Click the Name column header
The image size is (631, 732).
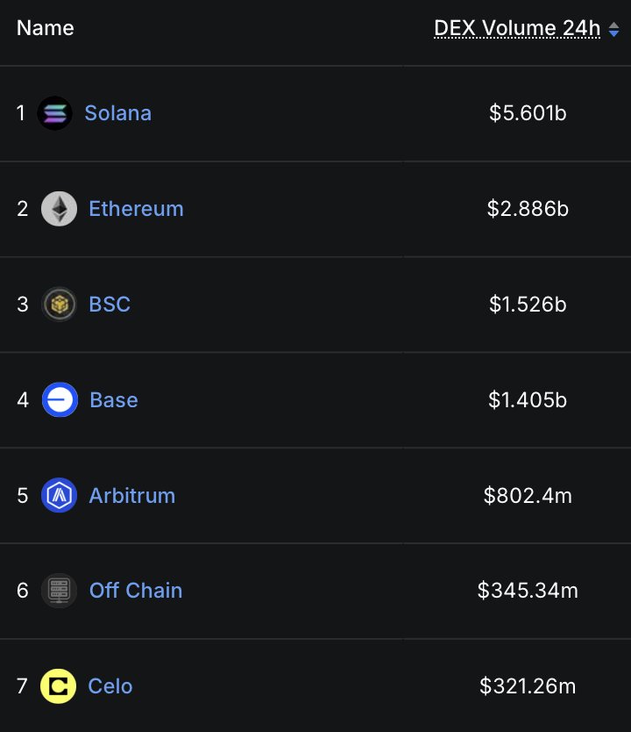coord(46,28)
